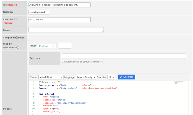Change the Font size dropdown set to 14
Viewport: 193px width, 115px height.
pyautogui.click(x=111, y=77)
